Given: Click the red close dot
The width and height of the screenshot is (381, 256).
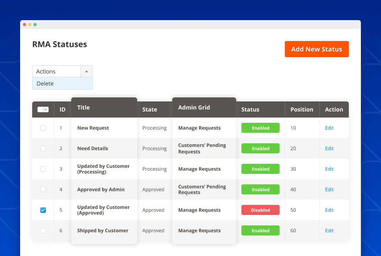Looking at the screenshot, I should [x=24, y=24].
